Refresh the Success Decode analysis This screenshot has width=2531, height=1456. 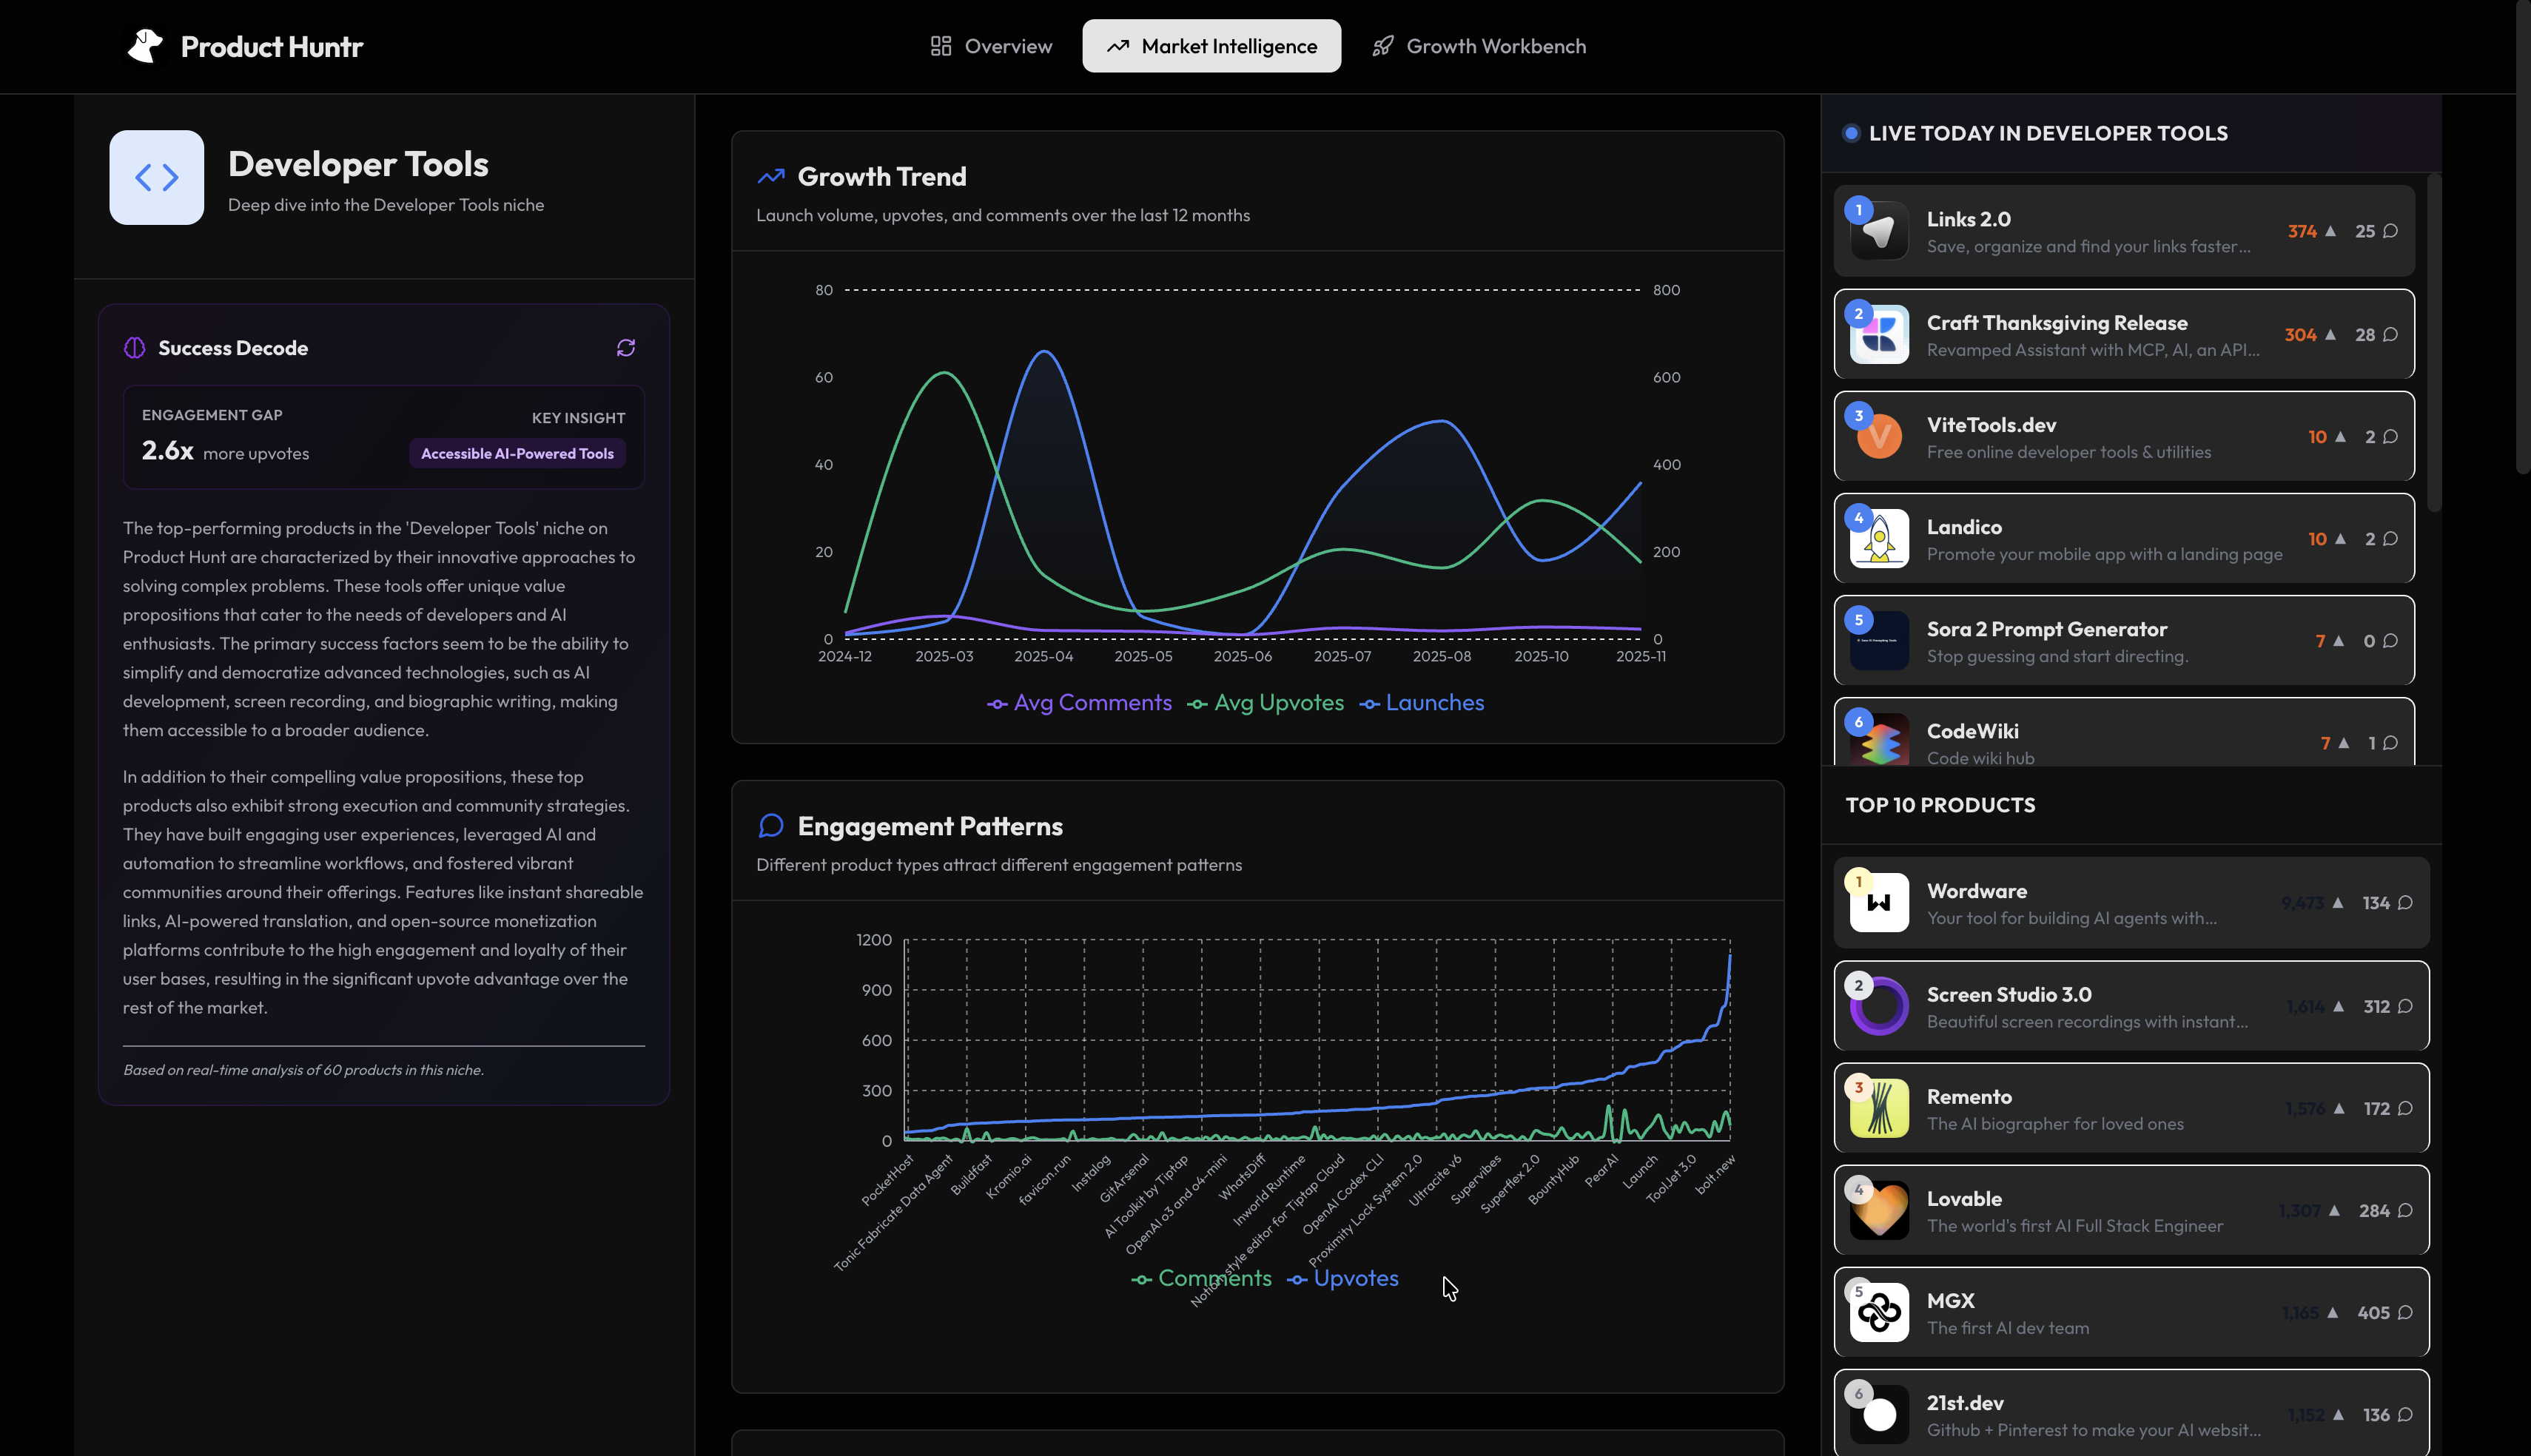[x=627, y=347]
